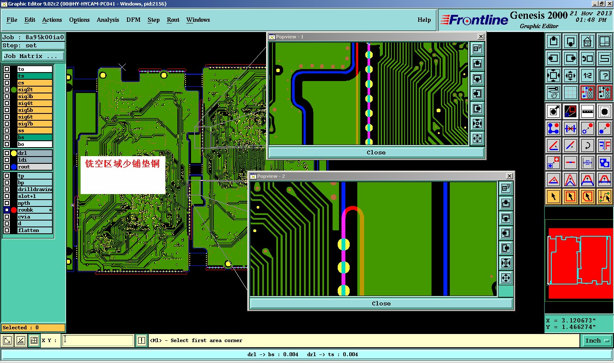614x363 pixels.
Task: Click the pan left icon in right toolbar
Action: coord(553,58)
